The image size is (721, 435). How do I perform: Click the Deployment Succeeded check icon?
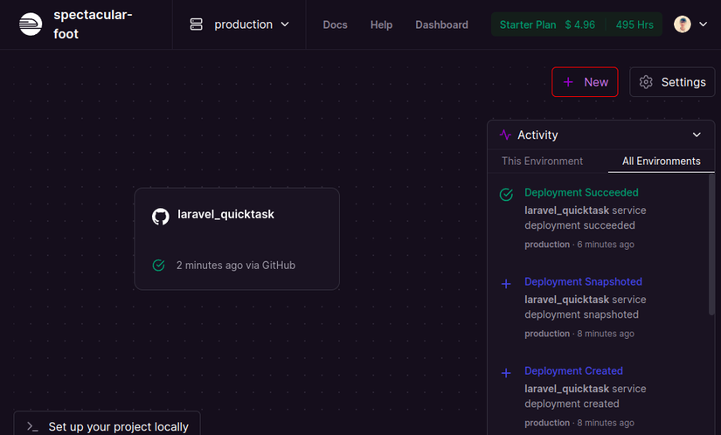[506, 194]
